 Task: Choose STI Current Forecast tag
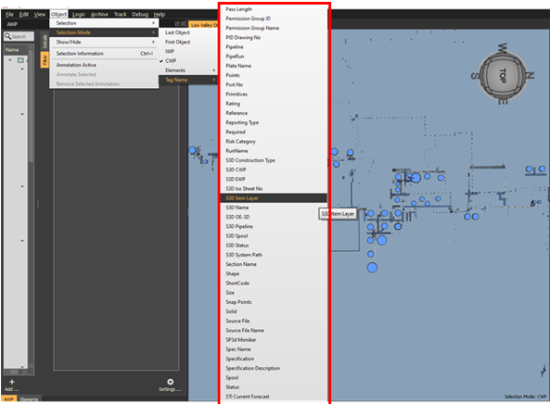point(274,397)
